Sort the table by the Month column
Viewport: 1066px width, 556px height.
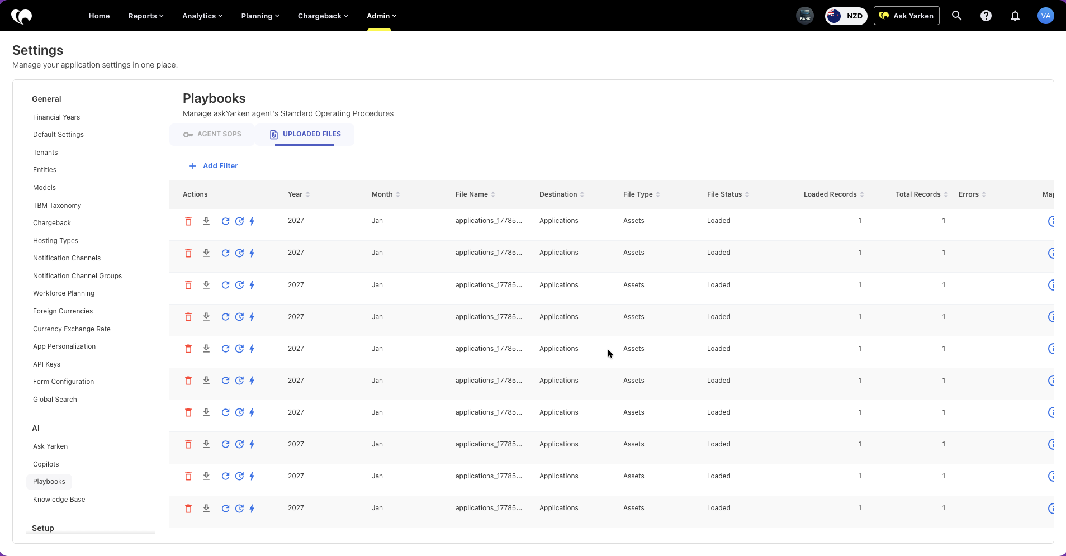(x=386, y=194)
